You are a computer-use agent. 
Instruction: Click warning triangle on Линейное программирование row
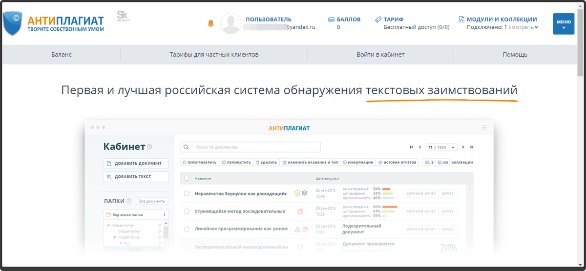tap(297, 229)
